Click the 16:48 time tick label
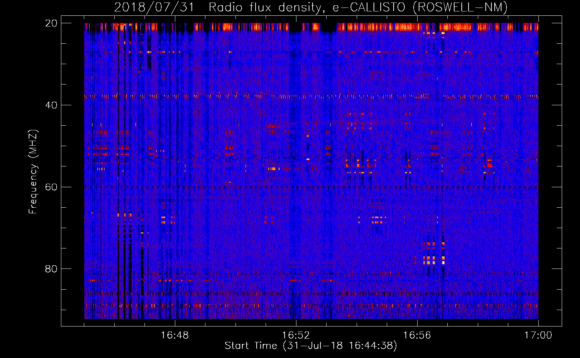Viewport: 580px width, 358px height. (175, 335)
